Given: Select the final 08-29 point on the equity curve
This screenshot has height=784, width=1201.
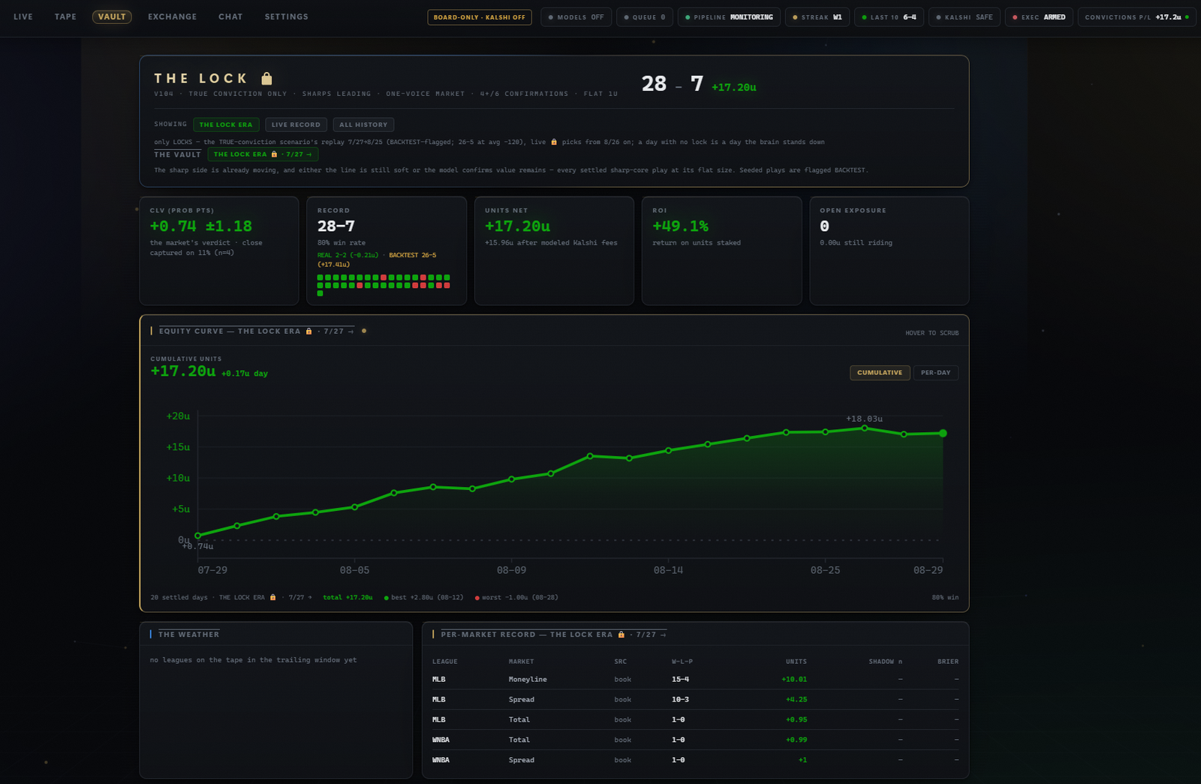Looking at the screenshot, I should coord(943,433).
